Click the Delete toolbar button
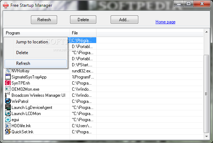The height and width of the screenshot is (143, 213). coord(83,20)
